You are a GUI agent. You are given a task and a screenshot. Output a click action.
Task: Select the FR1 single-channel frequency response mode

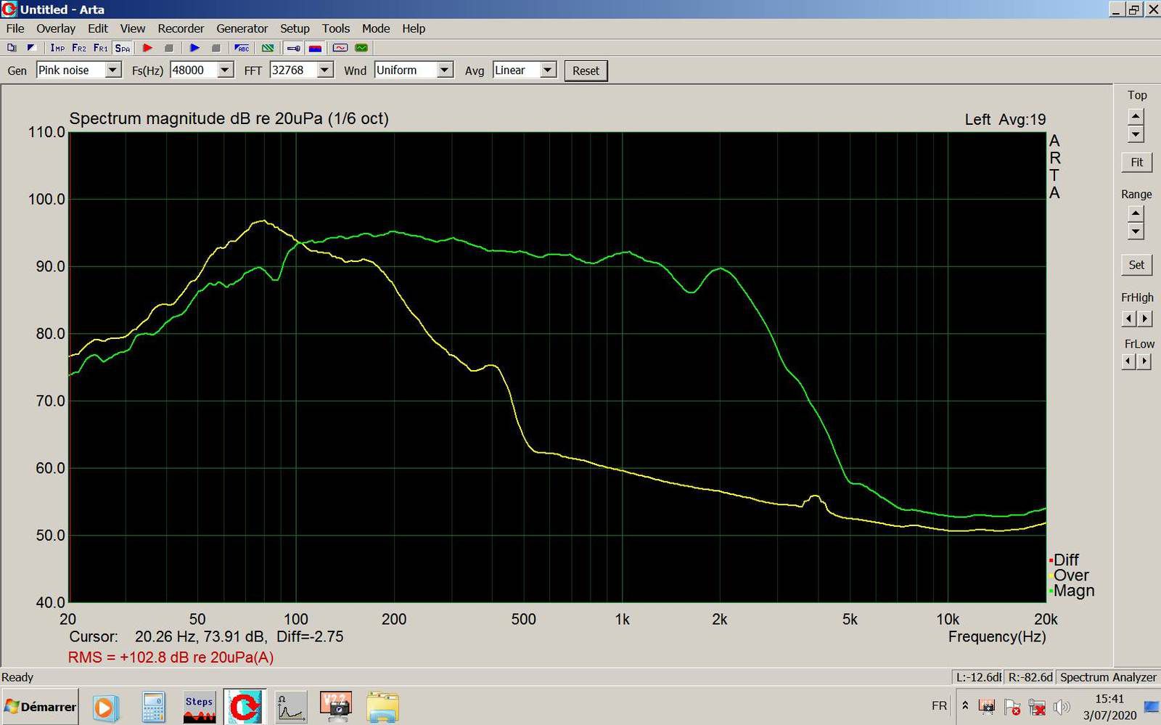tap(101, 48)
